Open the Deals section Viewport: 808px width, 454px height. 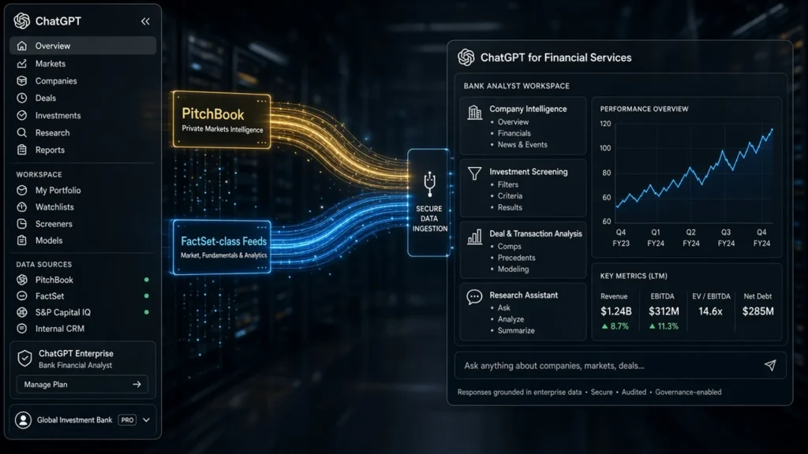46,98
